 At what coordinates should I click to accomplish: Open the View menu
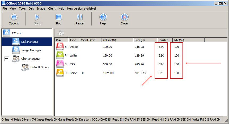pyautogui.click(x=13, y=8)
